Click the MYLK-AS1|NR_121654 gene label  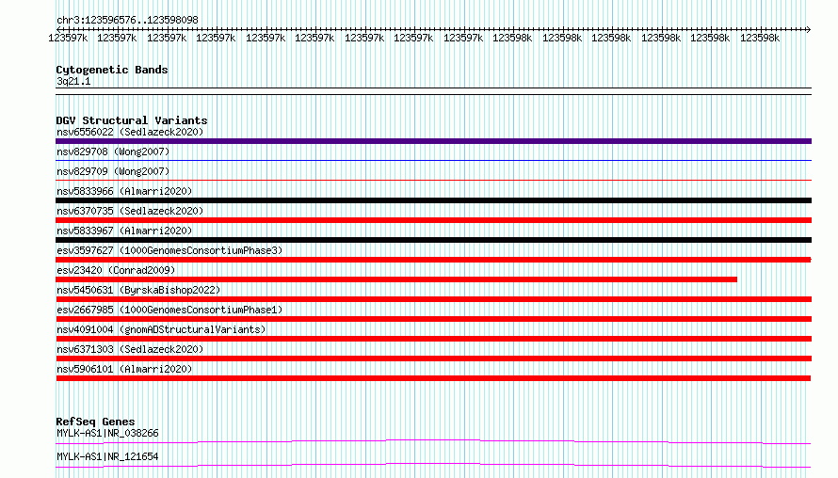tap(107, 456)
